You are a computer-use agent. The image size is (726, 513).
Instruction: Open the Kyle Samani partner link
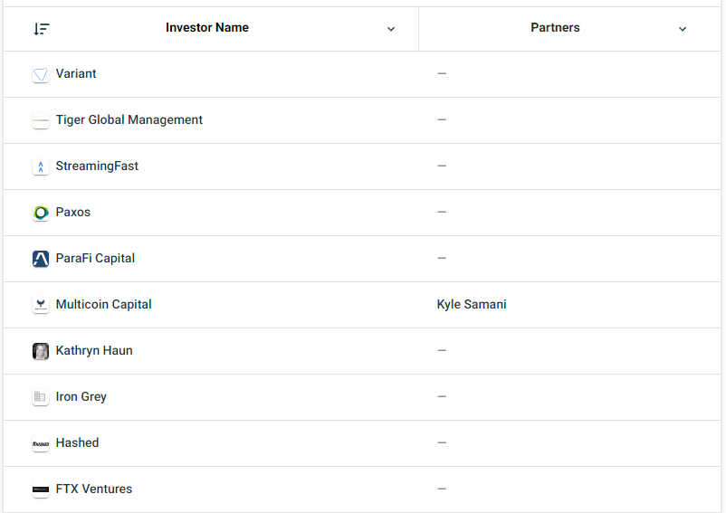(472, 304)
